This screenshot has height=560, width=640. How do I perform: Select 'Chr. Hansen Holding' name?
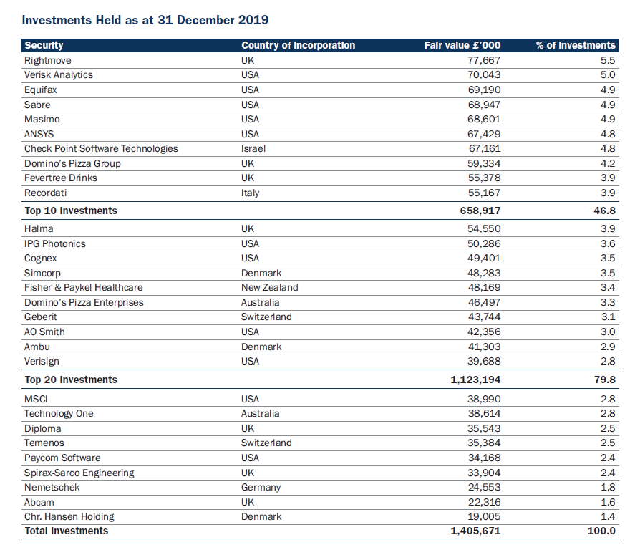point(69,517)
